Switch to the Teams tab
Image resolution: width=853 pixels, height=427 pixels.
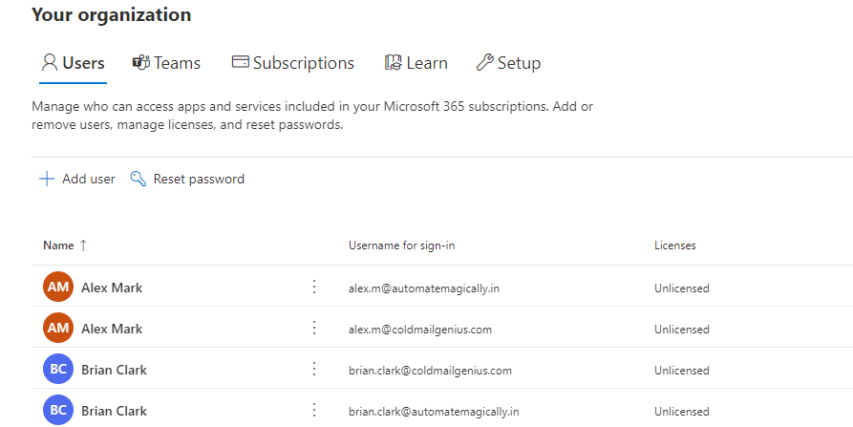[166, 63]
